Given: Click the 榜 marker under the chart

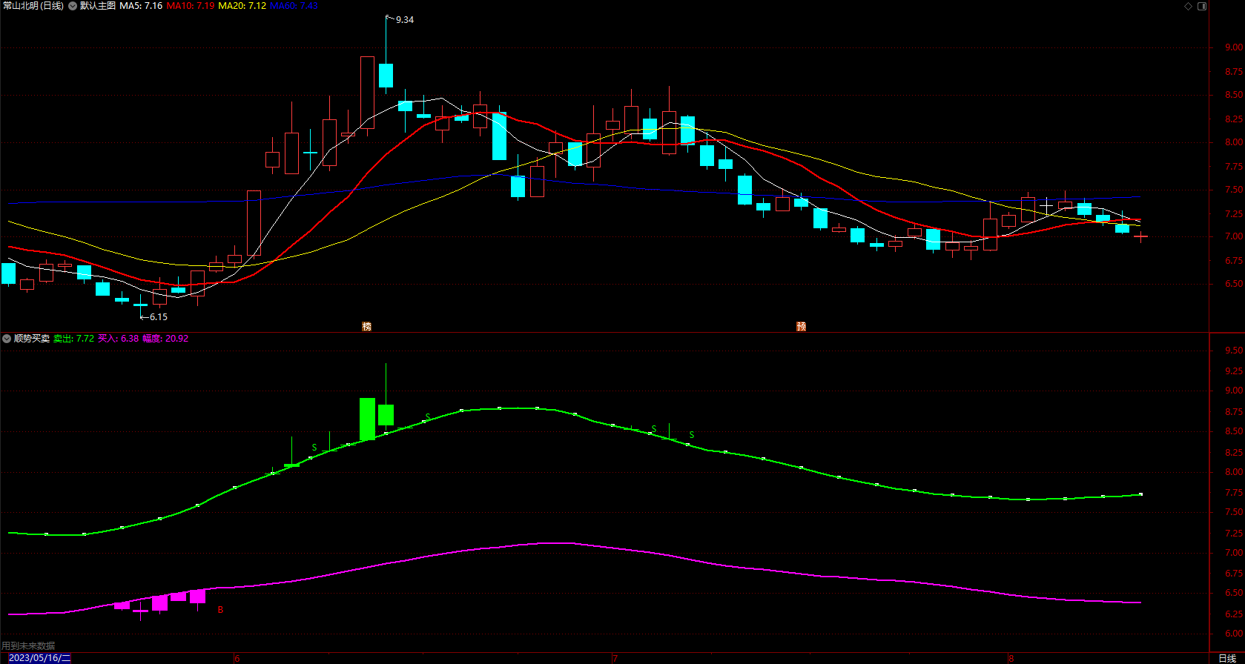Looking at the screenshot, I should pos(366,326).
